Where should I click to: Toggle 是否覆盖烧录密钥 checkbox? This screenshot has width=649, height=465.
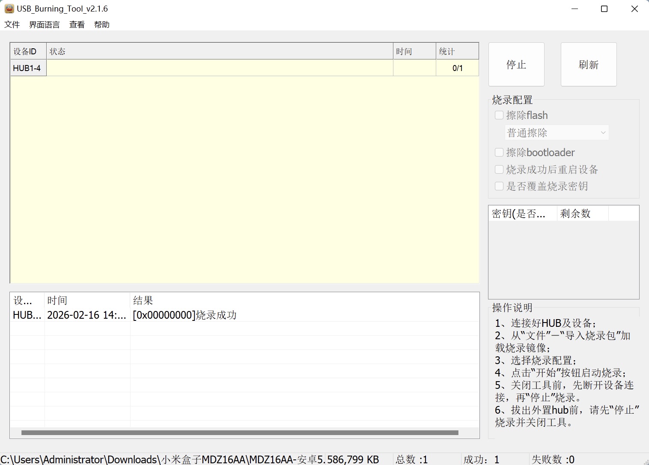(499, 186)
